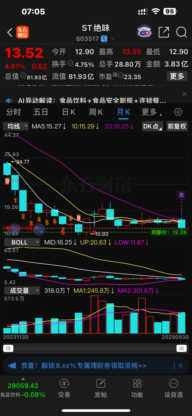Open the 理财券 promotion banner link
This screenshot has height=416, width=192.
click(x=83, y=365)
